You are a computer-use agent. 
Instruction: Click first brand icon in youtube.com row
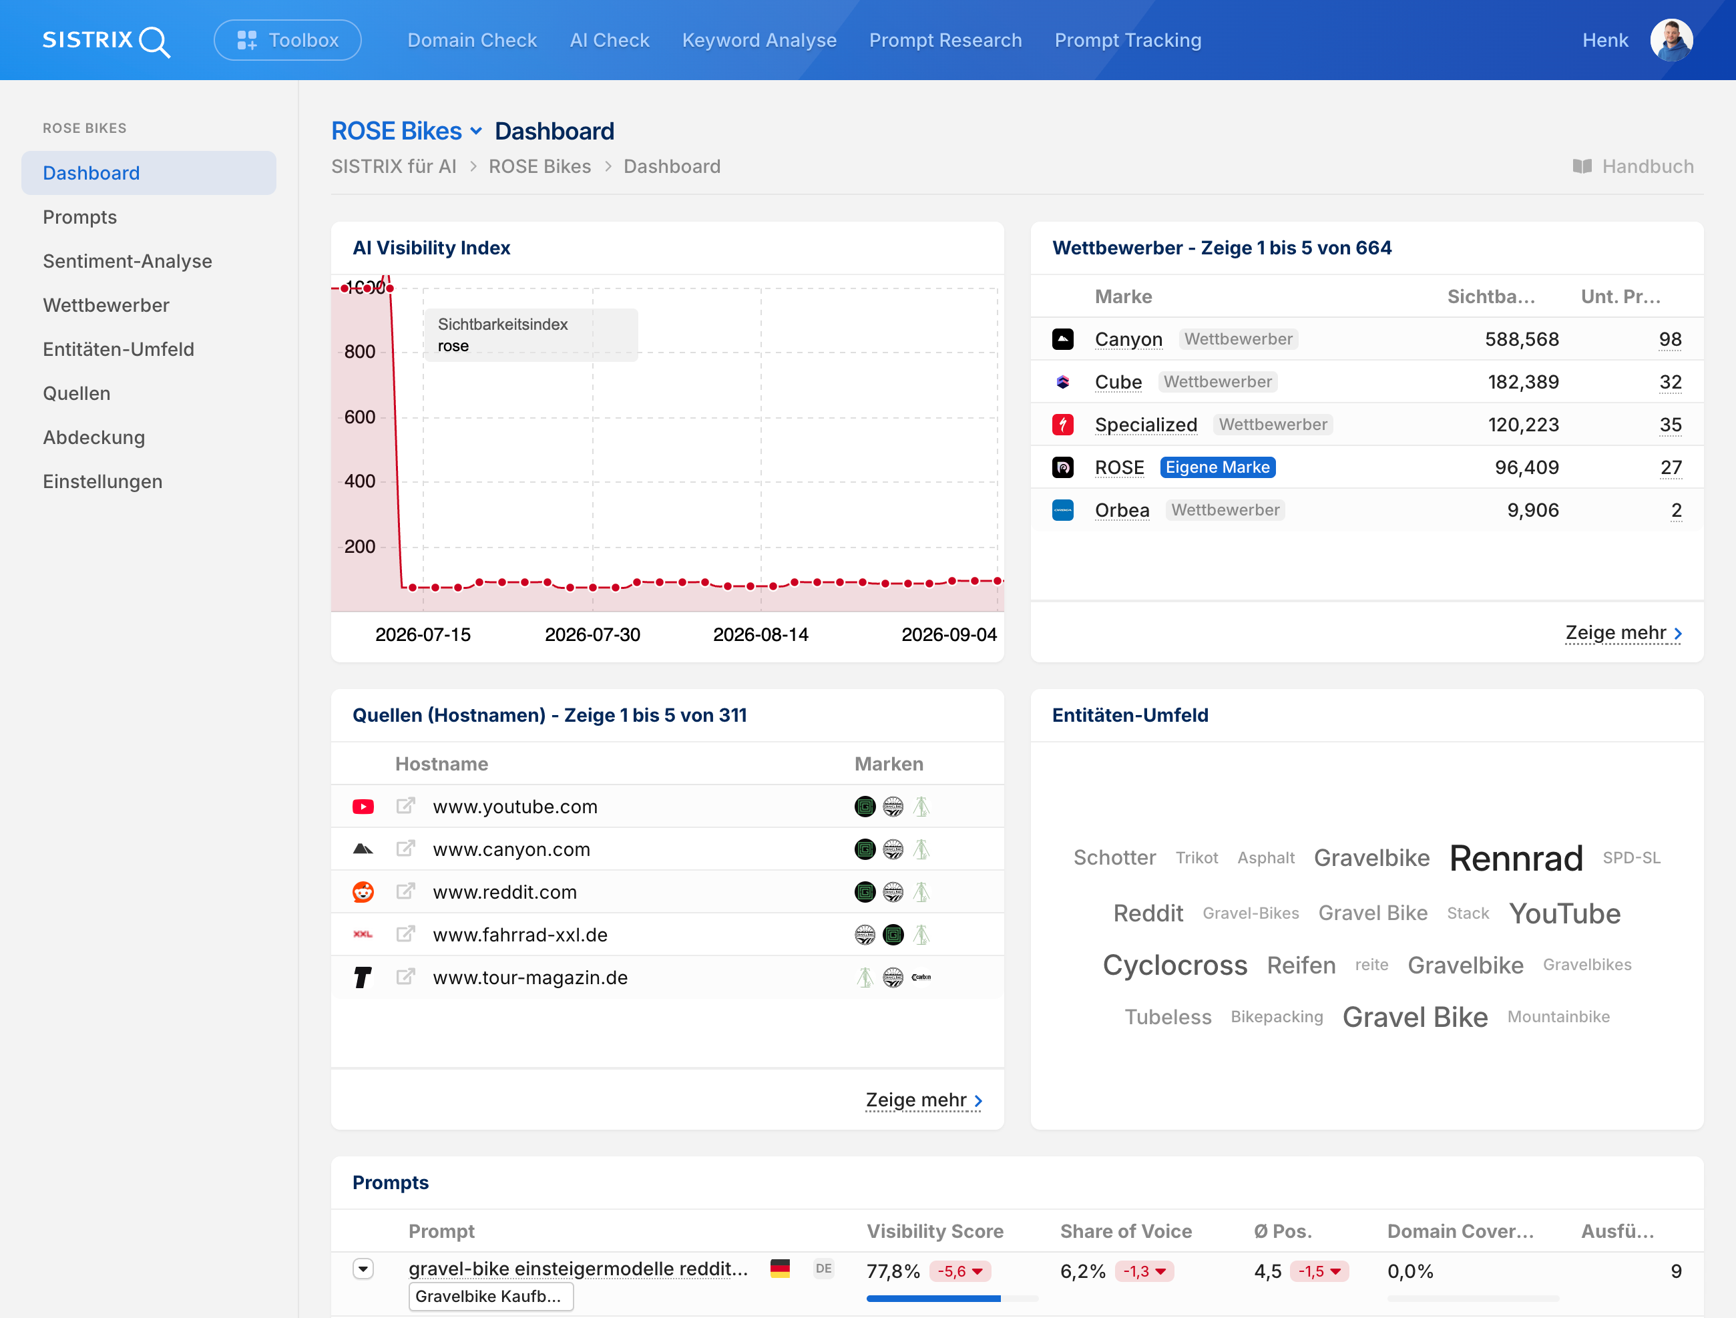[x=865, y=807]
